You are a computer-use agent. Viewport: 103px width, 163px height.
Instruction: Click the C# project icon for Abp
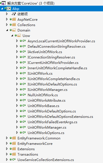tap(9, 9)
